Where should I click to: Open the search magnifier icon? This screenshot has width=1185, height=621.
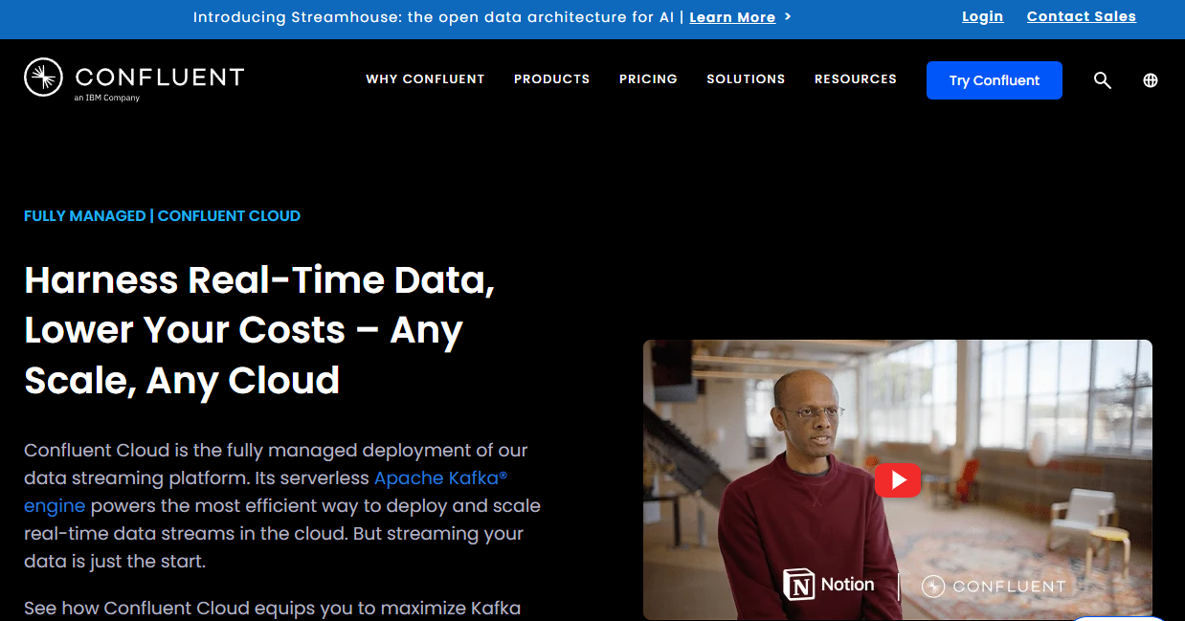point(1103,80)
